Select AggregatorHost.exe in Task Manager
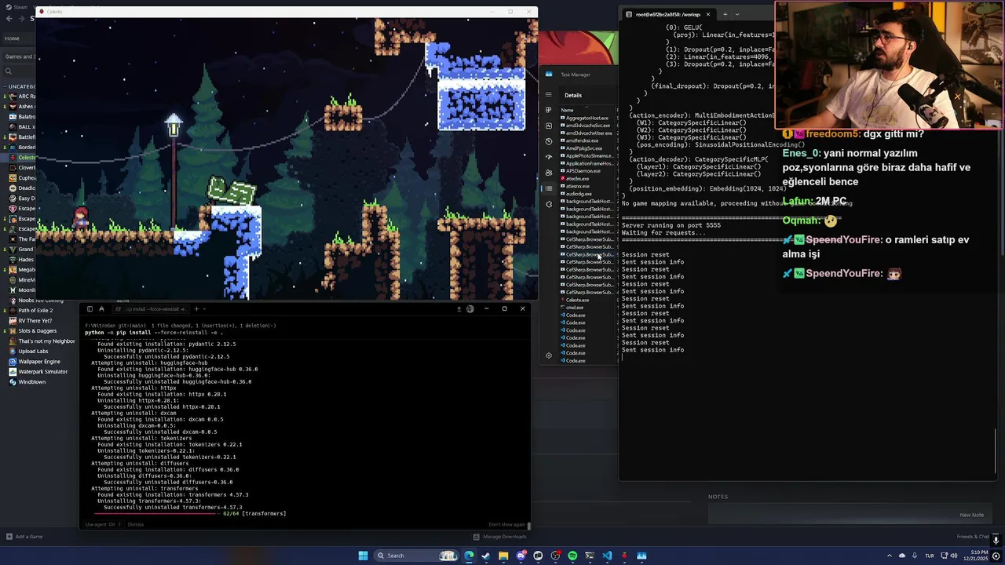Viewport: 1005px width, 565px height. (587, 118)
